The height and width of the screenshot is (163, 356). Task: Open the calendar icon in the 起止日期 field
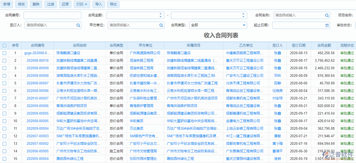tap(327, 25)
